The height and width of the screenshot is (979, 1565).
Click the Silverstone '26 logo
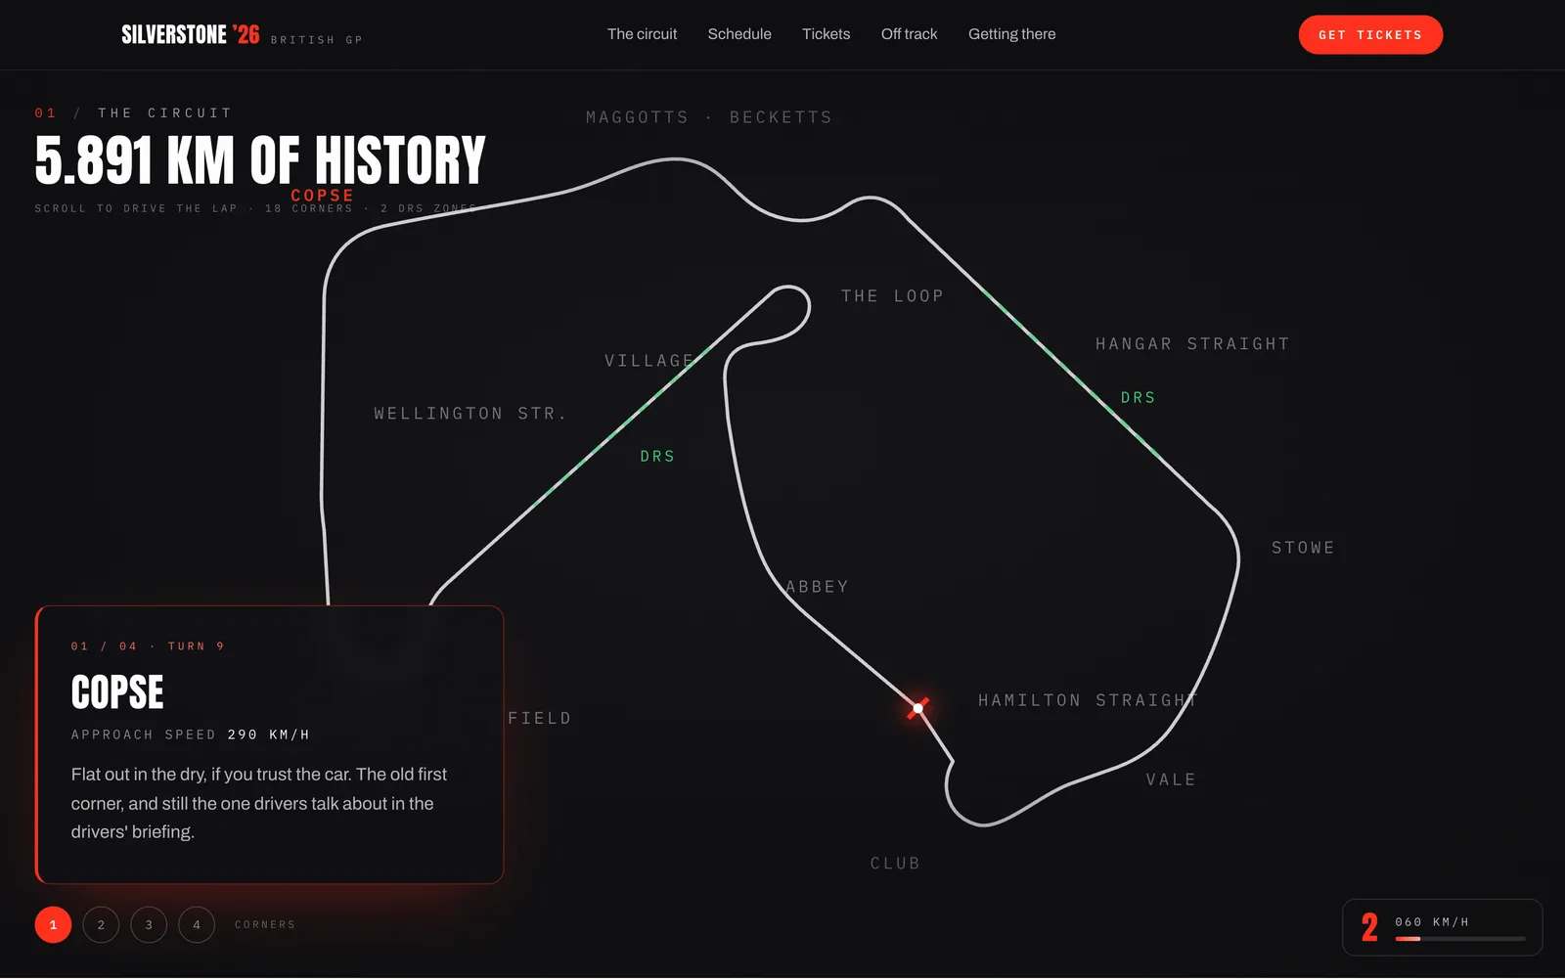[x=191, y=35]
